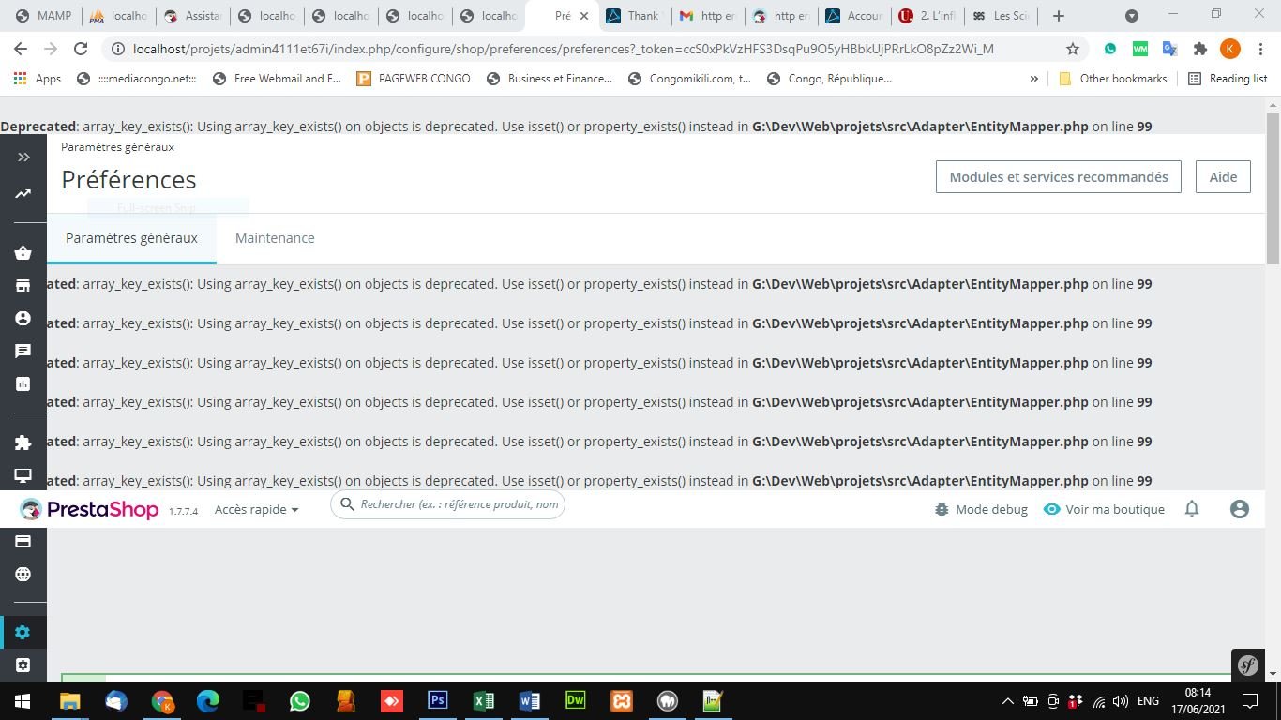
Task: Open the employee profile avatar
Action: click(x=1240, y=509)
